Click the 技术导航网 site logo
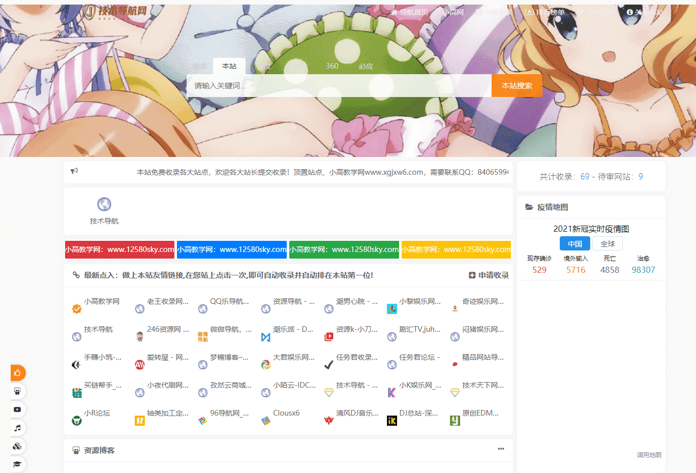Screen dimensions: 696x473 115,11
